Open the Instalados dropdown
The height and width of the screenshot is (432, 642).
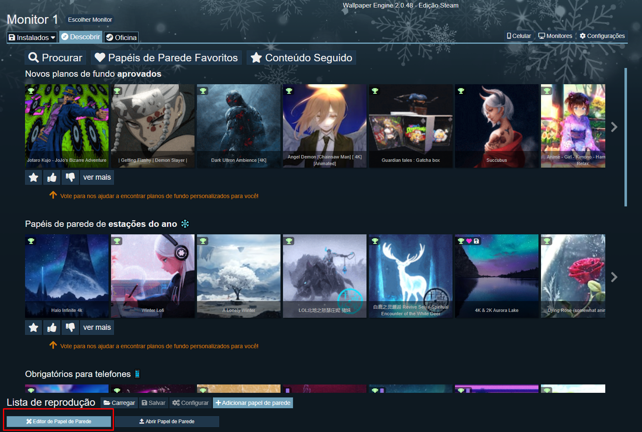pos(32,38)
